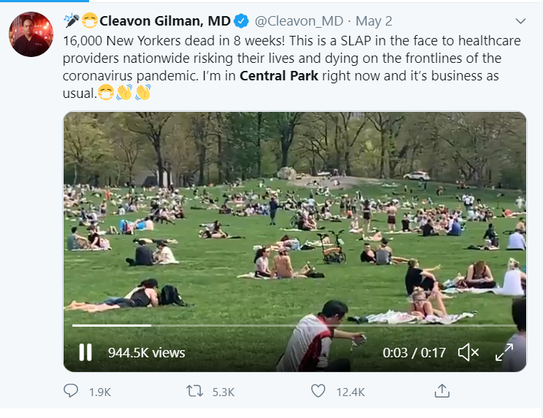Like the tweet with heart icon

tap(318, 392)
